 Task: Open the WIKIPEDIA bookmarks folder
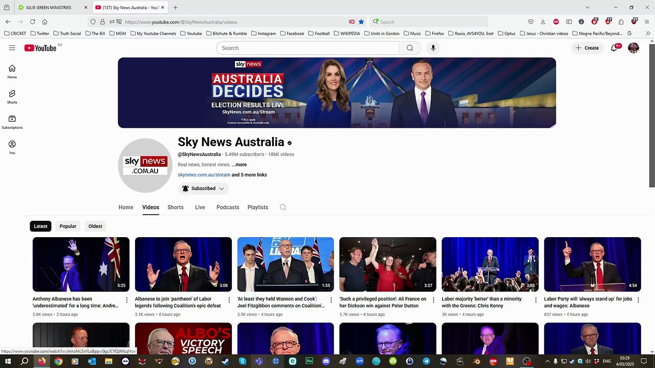tap(346, 34)
